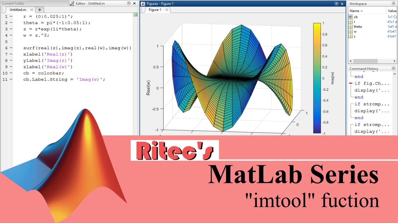Open the Workspace panel actions dropdown
This screenshot has width=398, height=223.
394,4
